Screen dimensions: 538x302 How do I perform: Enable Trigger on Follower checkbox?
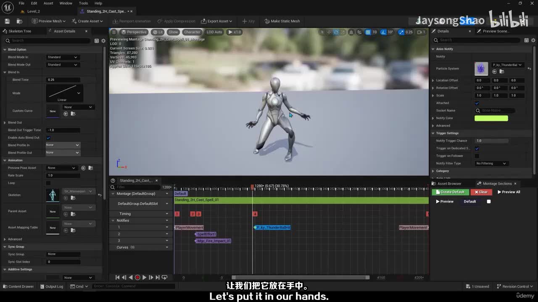click(477, 156)
